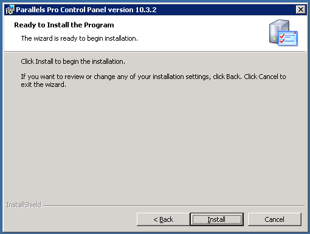The height and width of the screenshot is (234, 310).
Task: Click the 'Ready to Install the Program' heading
Action: [64, 25]
